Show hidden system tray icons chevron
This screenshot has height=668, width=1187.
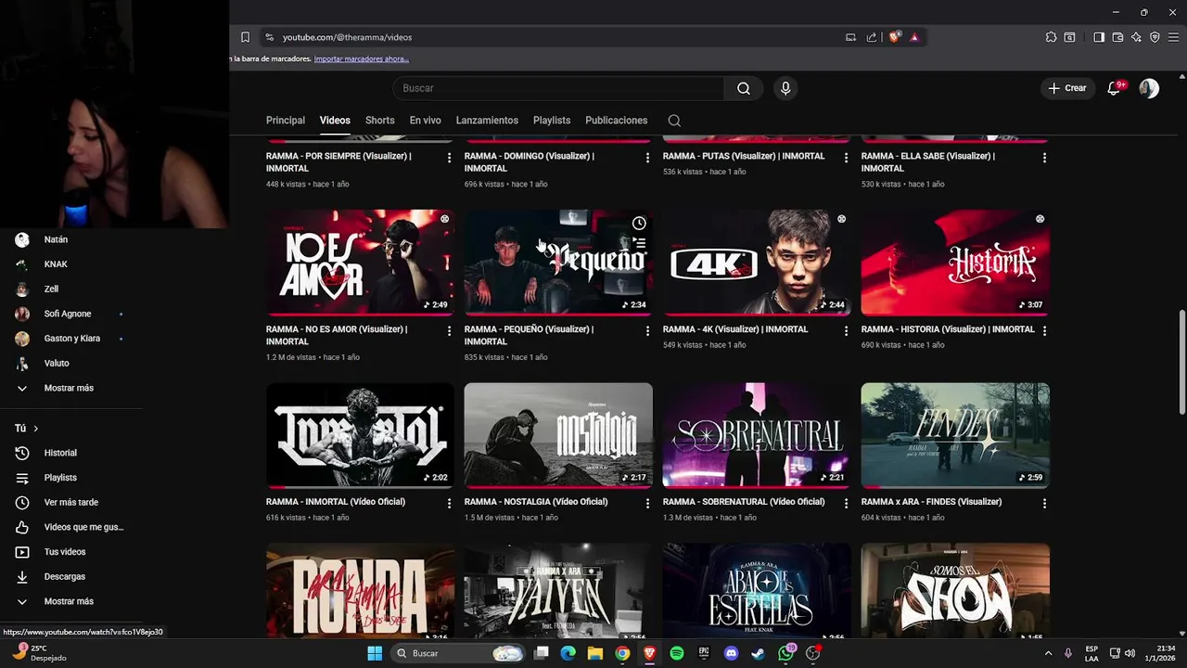pos(1049,653)
